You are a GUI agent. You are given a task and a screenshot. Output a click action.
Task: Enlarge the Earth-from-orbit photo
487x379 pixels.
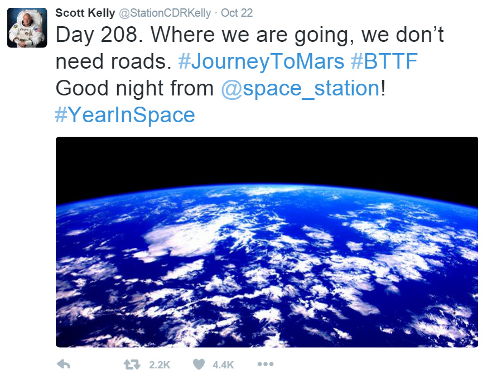tap(267, 242)
